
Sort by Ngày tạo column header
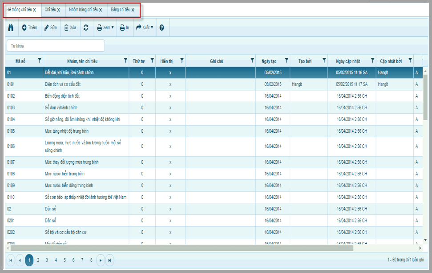tap(269, 61)
